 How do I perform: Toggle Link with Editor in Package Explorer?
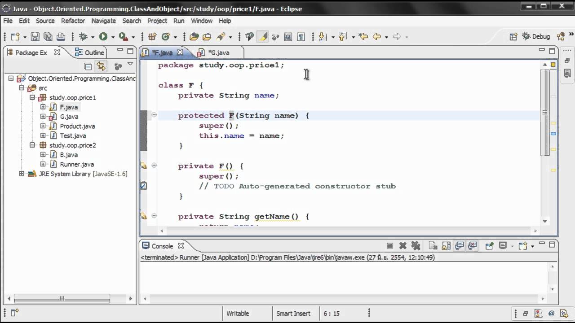click(101, 66)
